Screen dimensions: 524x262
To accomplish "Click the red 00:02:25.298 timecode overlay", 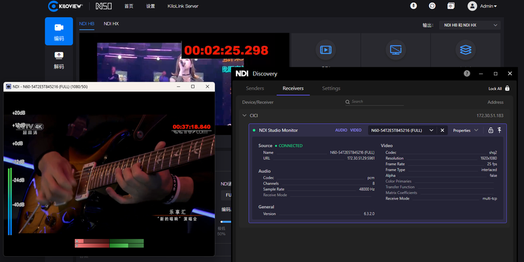I will 226,50.
